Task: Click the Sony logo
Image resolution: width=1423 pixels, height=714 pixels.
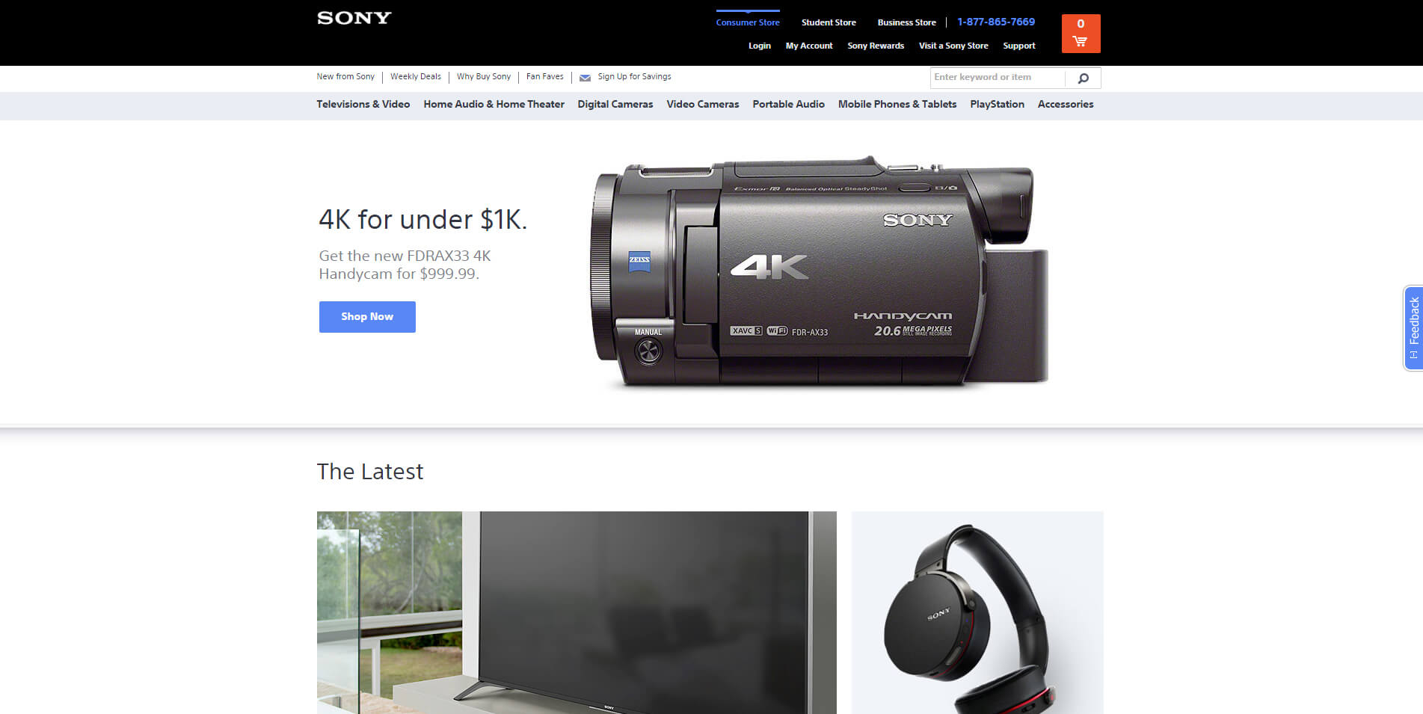Action: (354, 18)
